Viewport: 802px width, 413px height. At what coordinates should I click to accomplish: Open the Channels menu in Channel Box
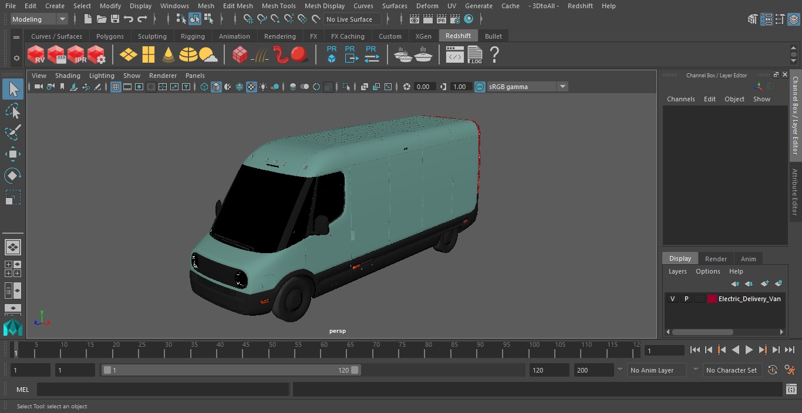pos(680,99)
